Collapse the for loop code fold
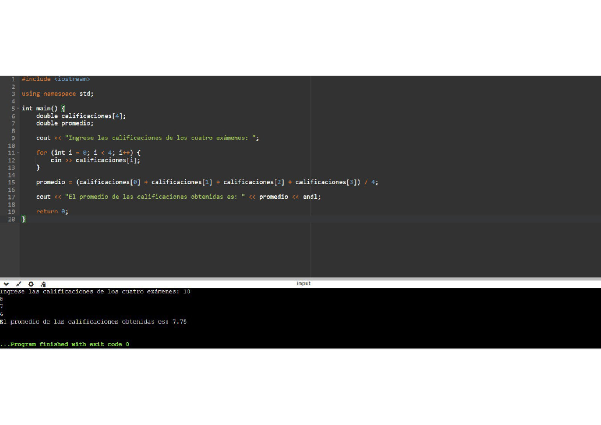 [x=17, y=152]
